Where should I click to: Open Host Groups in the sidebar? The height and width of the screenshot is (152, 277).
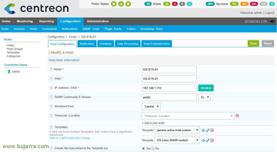[x=15, y=49]
